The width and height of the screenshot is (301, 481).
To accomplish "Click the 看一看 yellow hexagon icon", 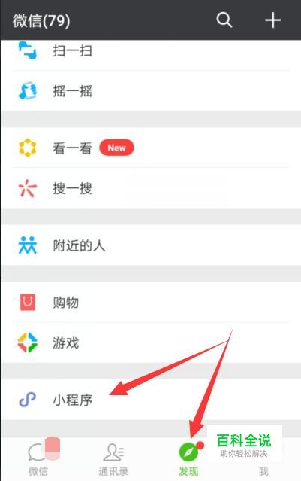I will [x=28, y=148].
